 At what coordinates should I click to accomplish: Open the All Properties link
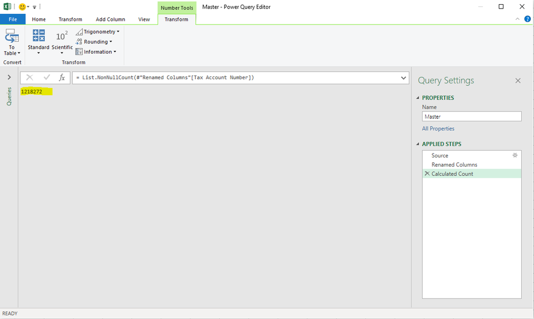[x=438, y=128]
